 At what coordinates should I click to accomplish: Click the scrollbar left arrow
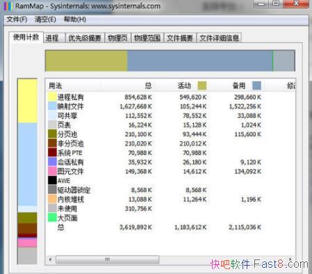pyautogui.click(x=50, y=259)
